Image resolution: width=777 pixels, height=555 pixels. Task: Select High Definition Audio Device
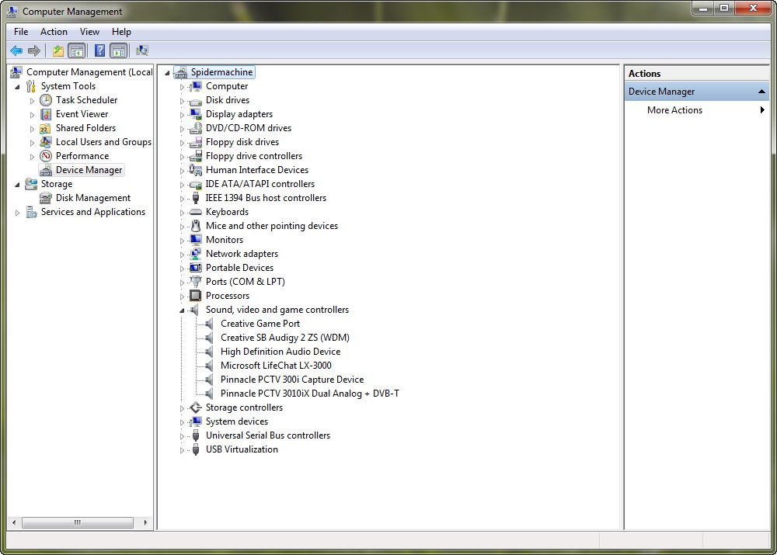coord(280,352)
